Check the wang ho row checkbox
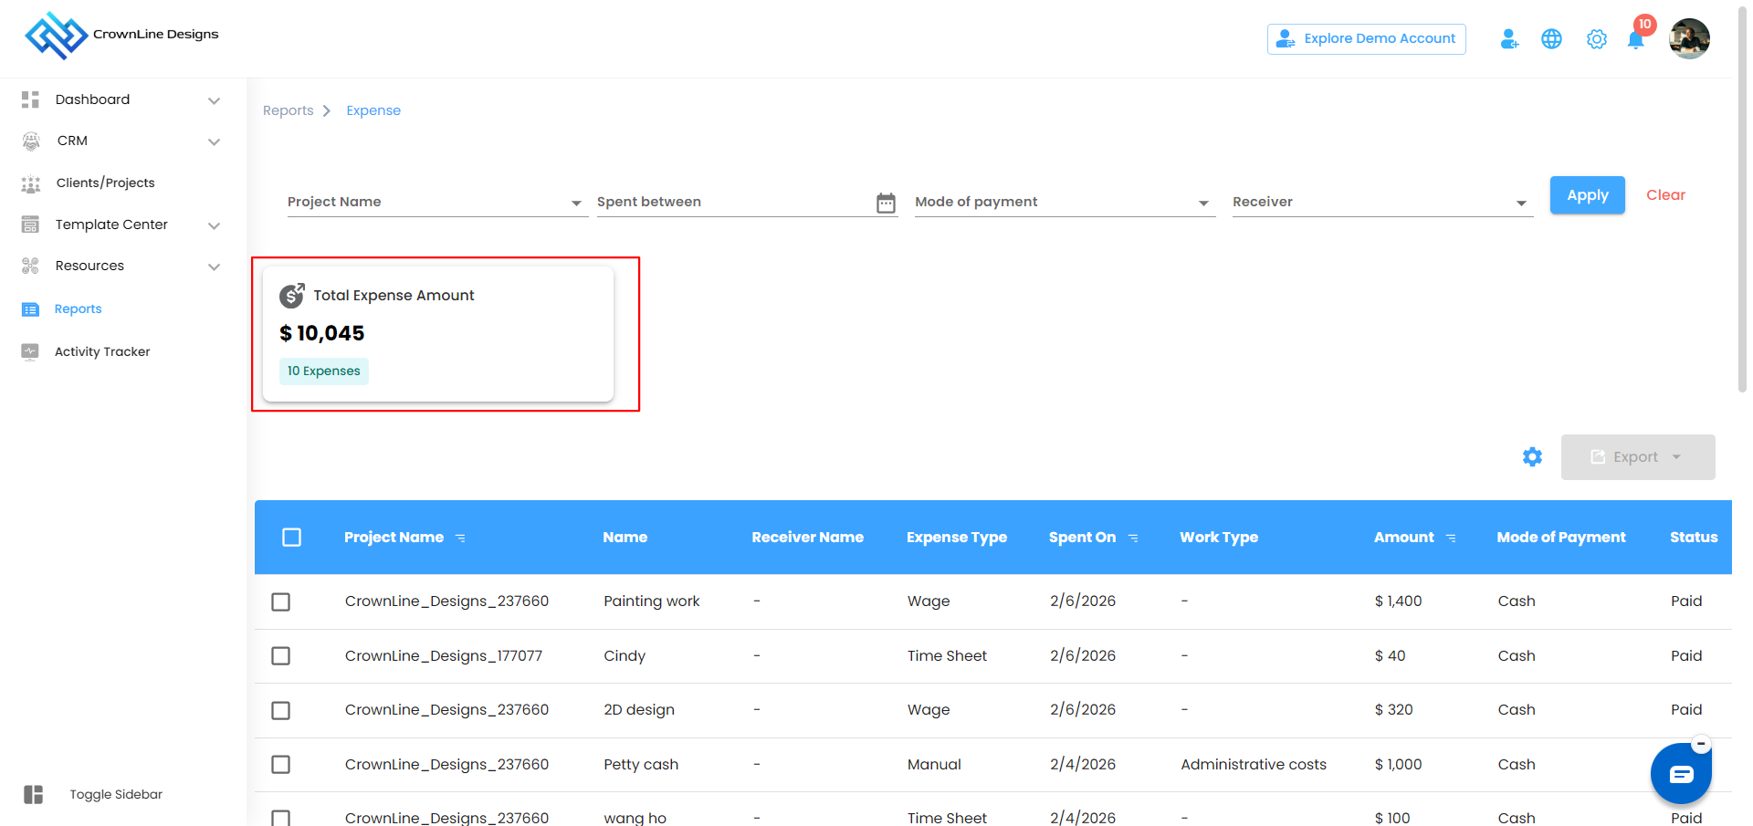This screenshot has width=1753, height=826. [281, 818]
